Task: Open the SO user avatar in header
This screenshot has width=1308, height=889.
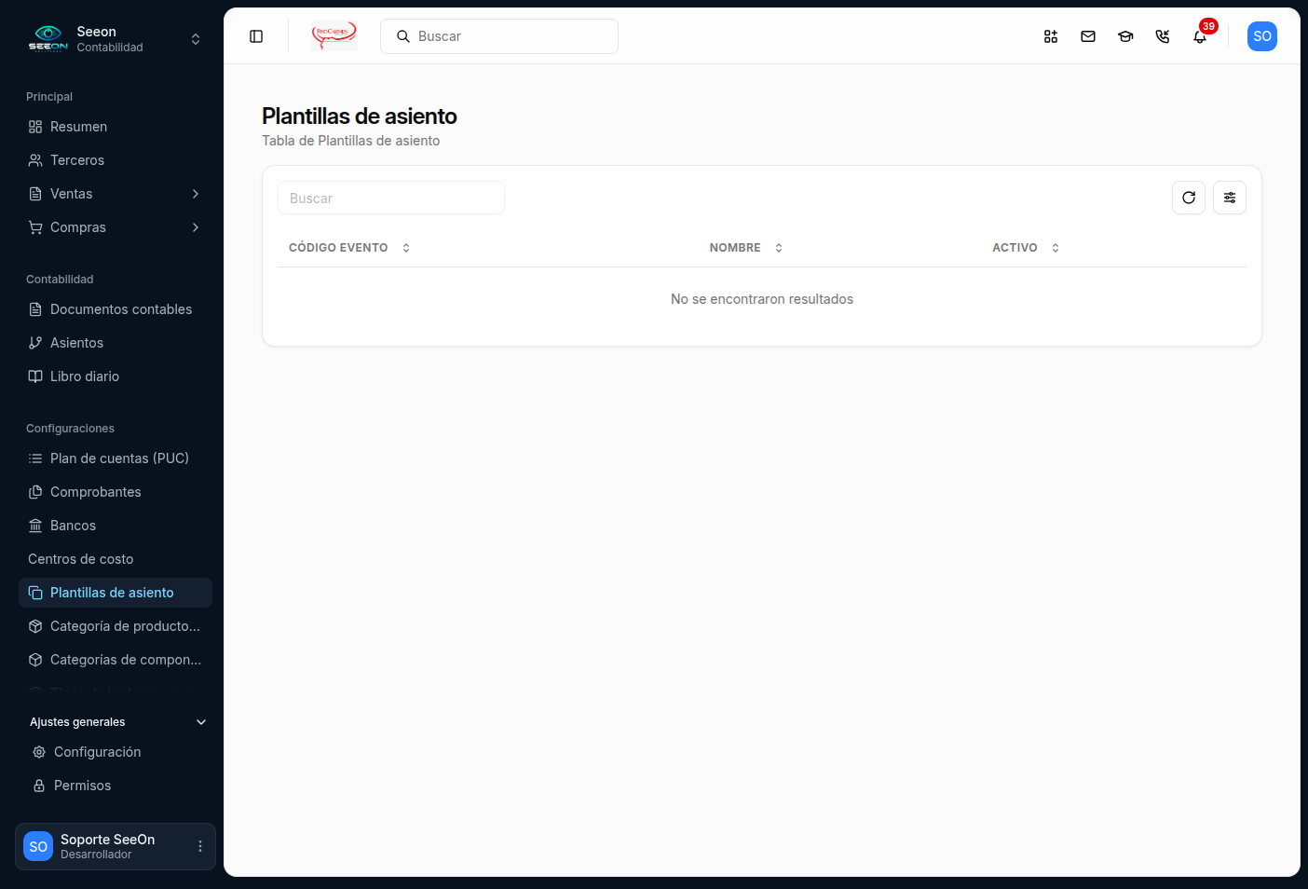Action: pos(1262,36)
